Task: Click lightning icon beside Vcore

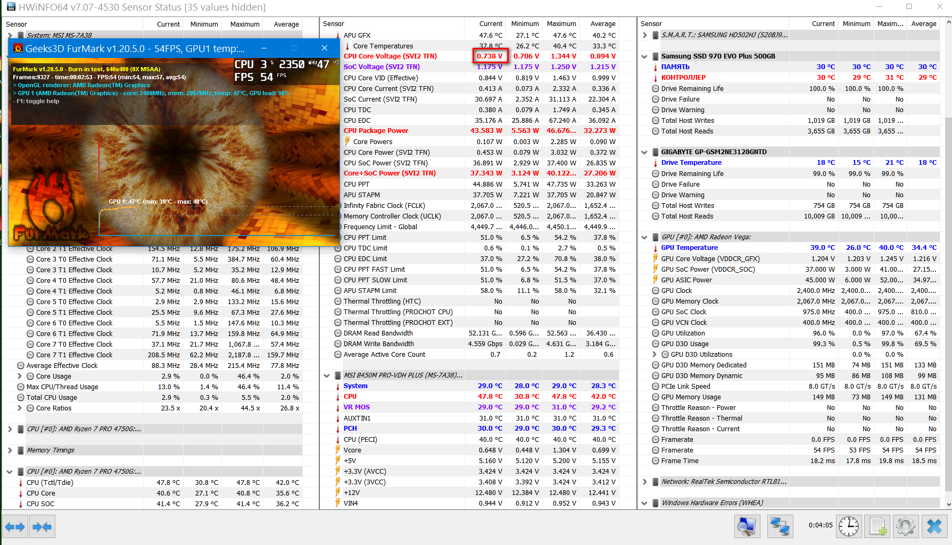Action: (x=338, y=450)
